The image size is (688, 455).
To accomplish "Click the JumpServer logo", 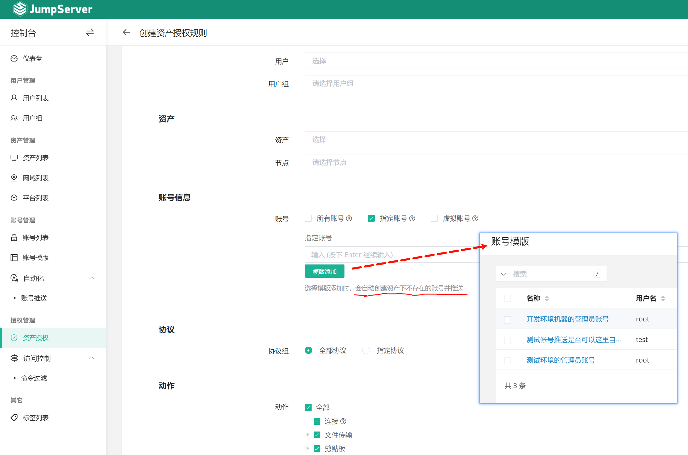I will (53, 9).
